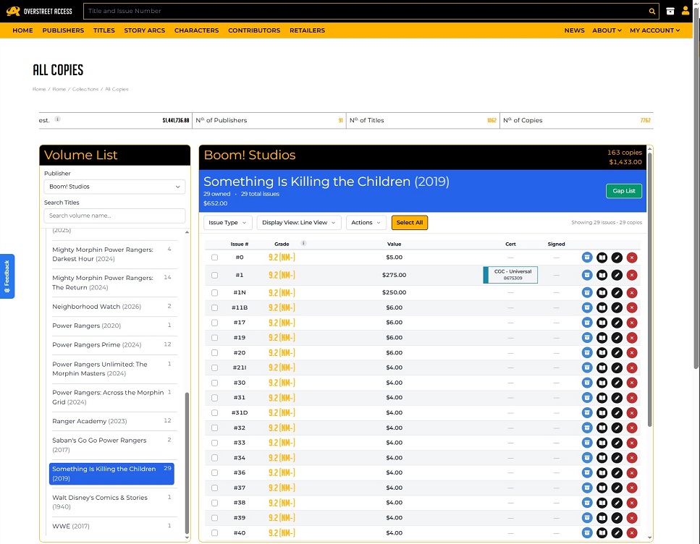Tick checkbox for issue #19
This screenshot has width=700, height=544.
(215, 338)
